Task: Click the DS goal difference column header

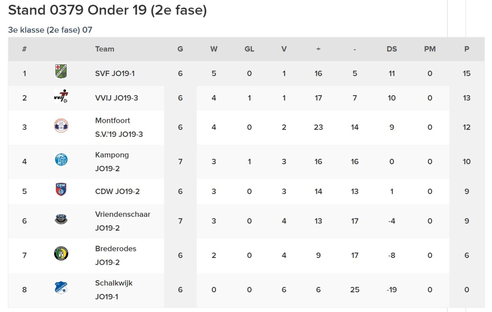Action: 392,49
